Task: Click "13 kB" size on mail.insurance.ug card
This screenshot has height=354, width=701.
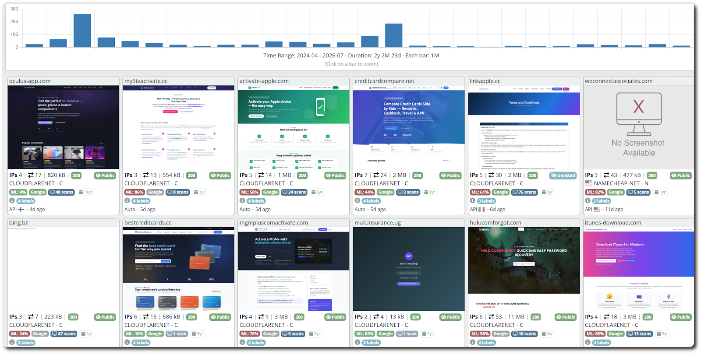Action: (397, 317)
